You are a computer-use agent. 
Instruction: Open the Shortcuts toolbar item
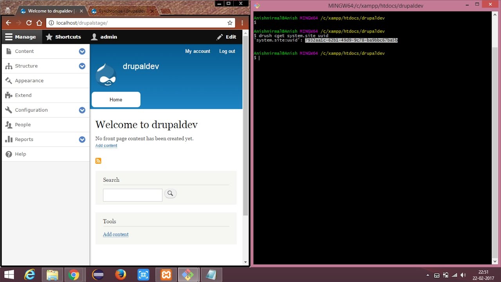point(63,37)
